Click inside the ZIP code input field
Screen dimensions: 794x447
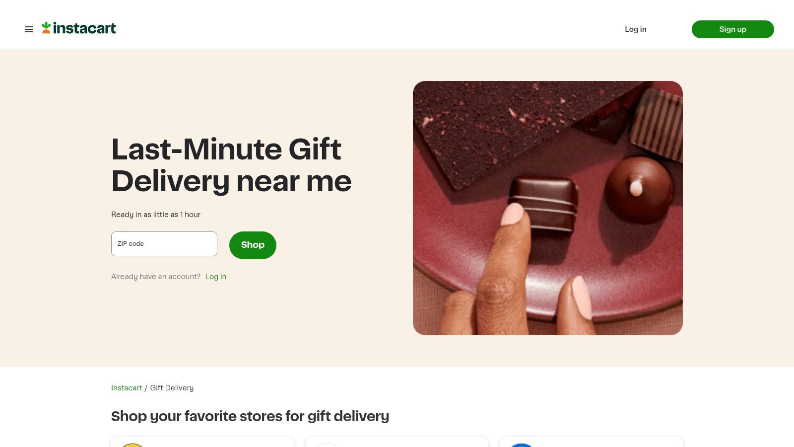(x=164, y=243)
